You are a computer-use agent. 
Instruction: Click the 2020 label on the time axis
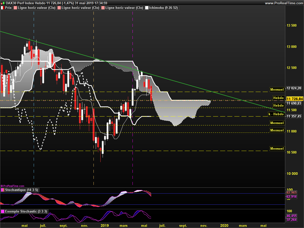pos(224,225)
